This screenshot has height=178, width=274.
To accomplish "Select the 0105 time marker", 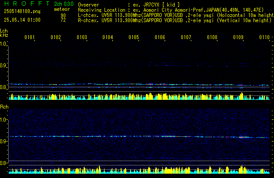I will [134, 37].
